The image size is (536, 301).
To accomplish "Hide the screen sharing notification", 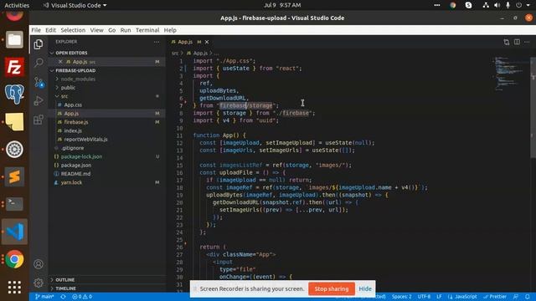I will click(x=365, y=288).
